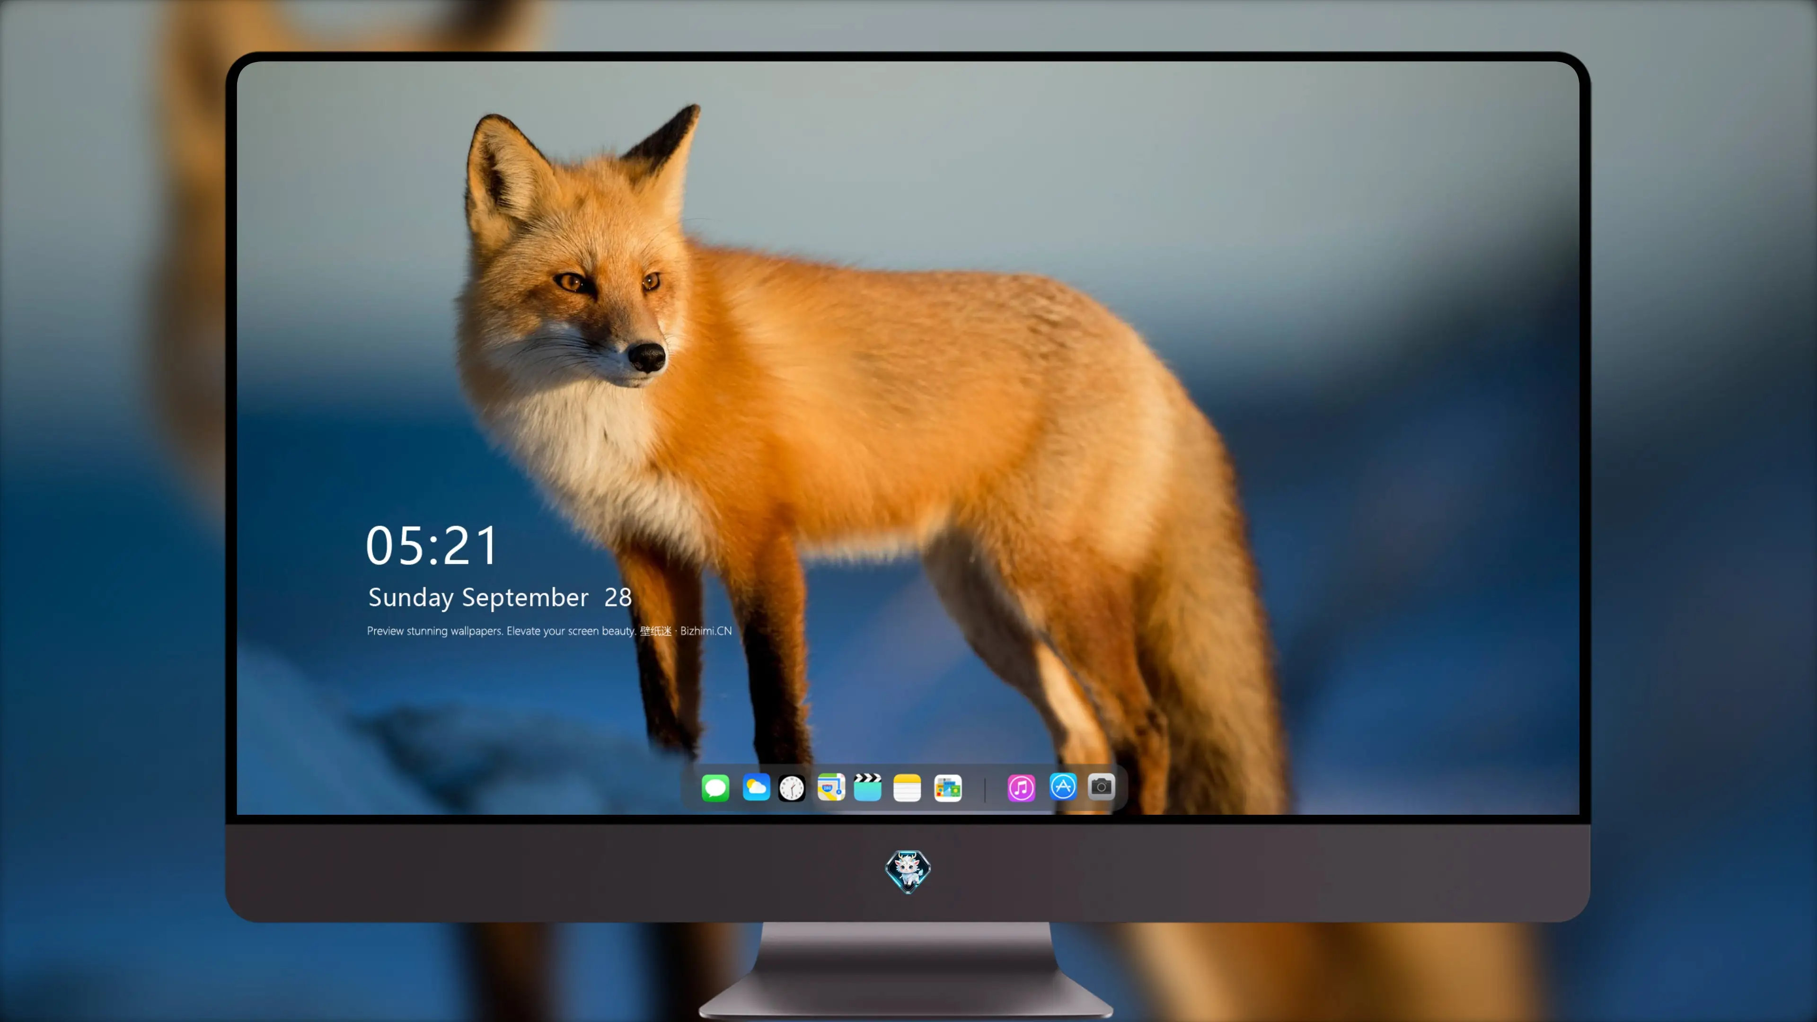1817x1022 pixels.
Task: Open the Videos clapperboard icon in the dock
Action: click(868, 787)
